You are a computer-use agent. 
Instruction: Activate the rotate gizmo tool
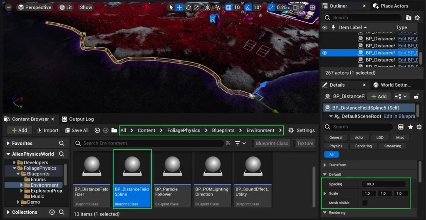(188, 7)
